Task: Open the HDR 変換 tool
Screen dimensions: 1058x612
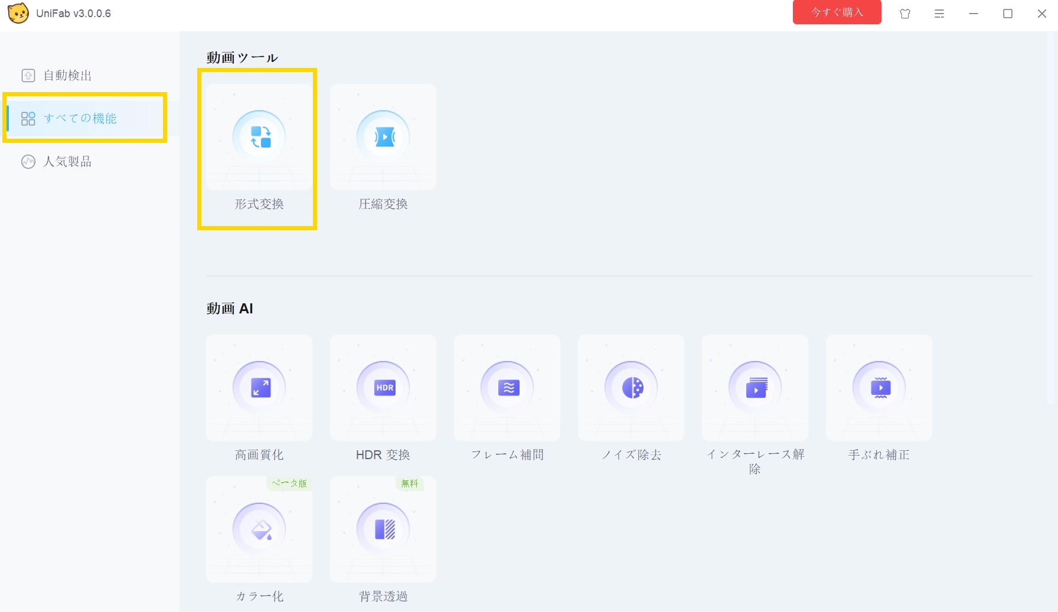Action: click(383, 388)
